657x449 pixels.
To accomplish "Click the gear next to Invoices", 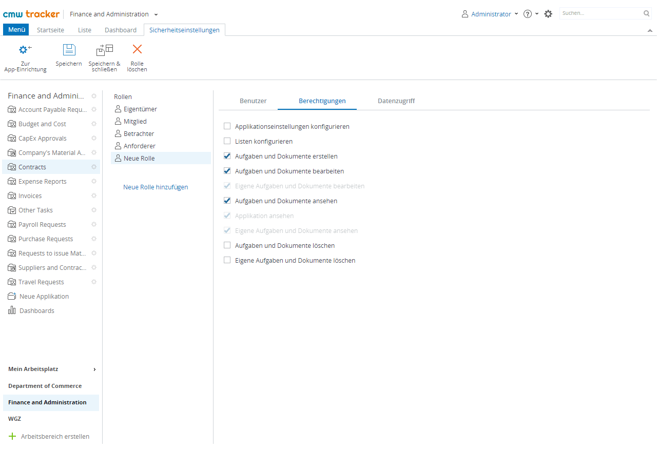I will (94, 196).
